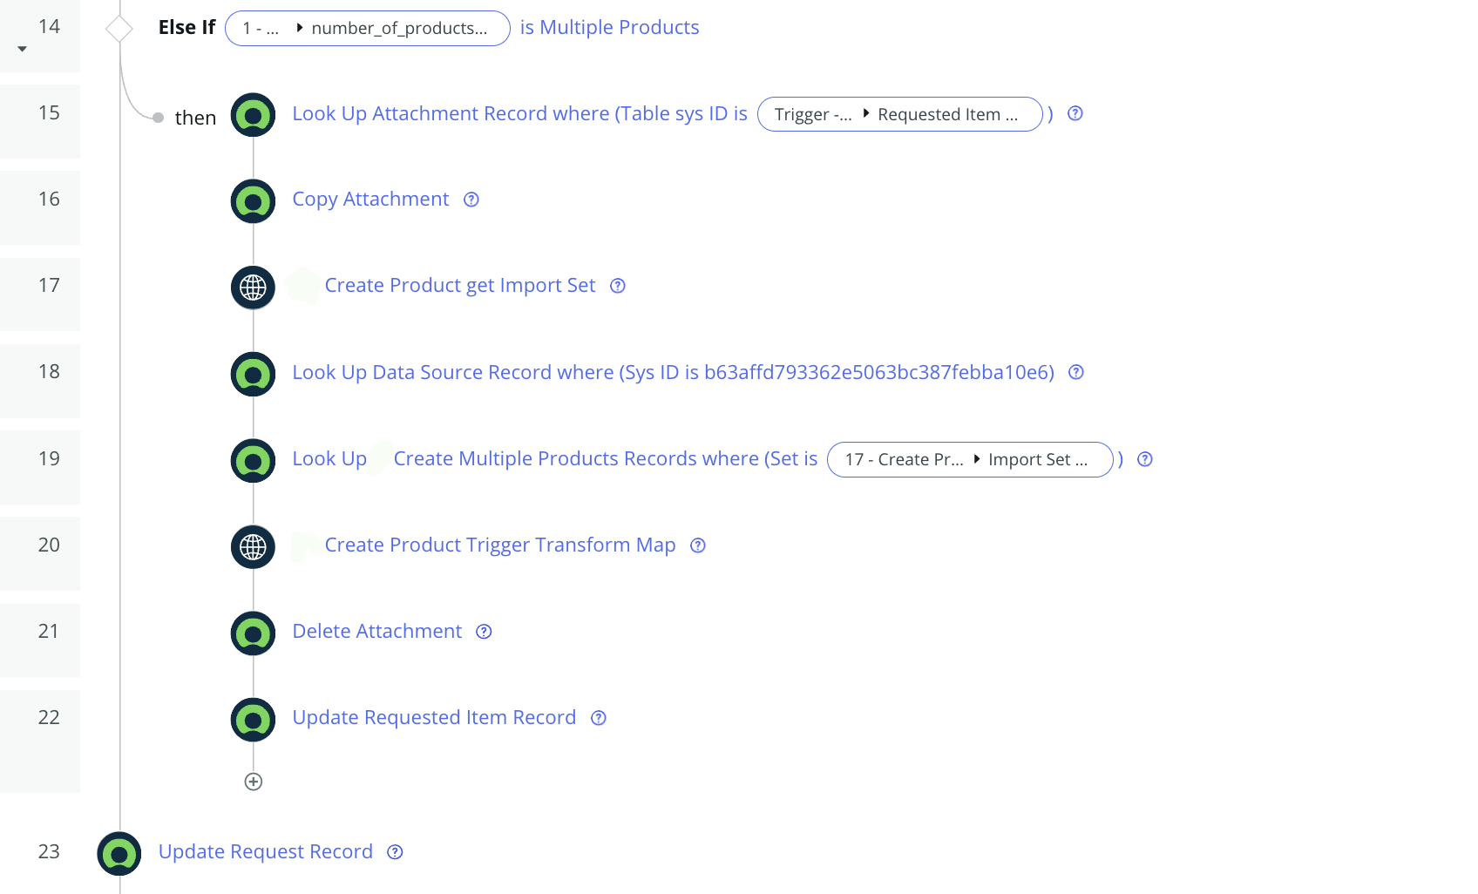
Task: Open Create Product Trigger Transform Map action
Action: [x=500, y=545]
